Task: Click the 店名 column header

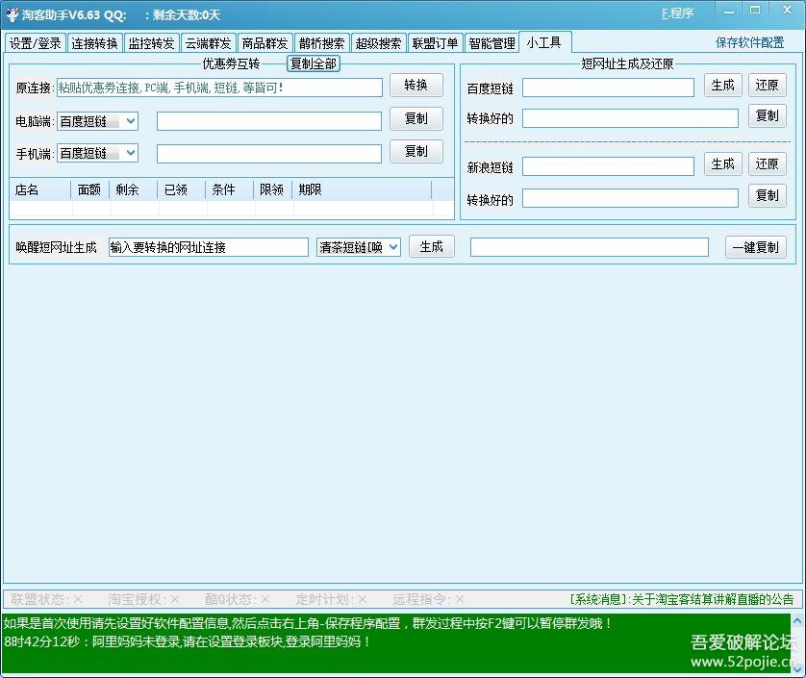Action: 39,189
